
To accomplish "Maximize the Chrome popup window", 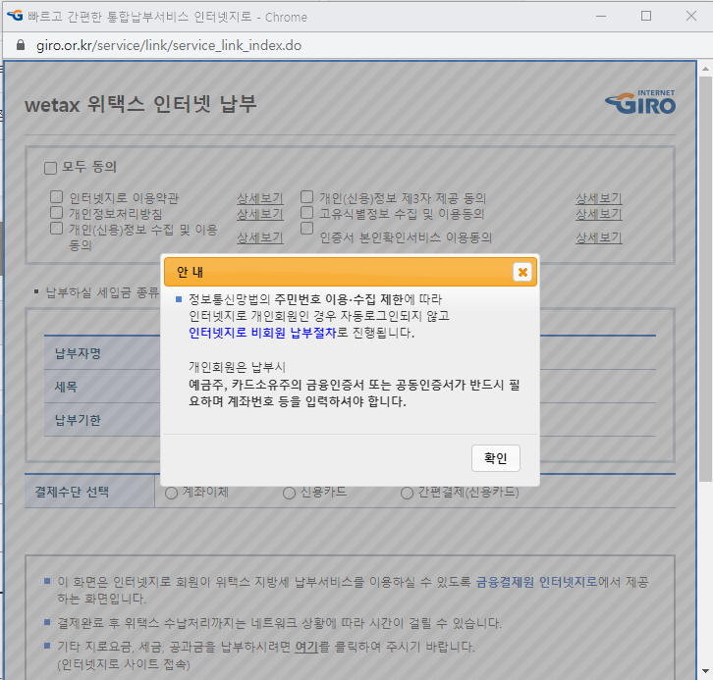I will [x=646, y=16].
